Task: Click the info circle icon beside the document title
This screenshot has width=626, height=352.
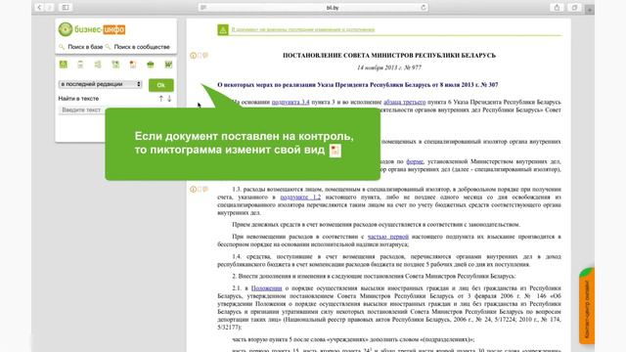Action: (194, 56)
